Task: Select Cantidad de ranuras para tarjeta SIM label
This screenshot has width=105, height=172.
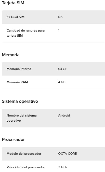Action: [25, 33]
